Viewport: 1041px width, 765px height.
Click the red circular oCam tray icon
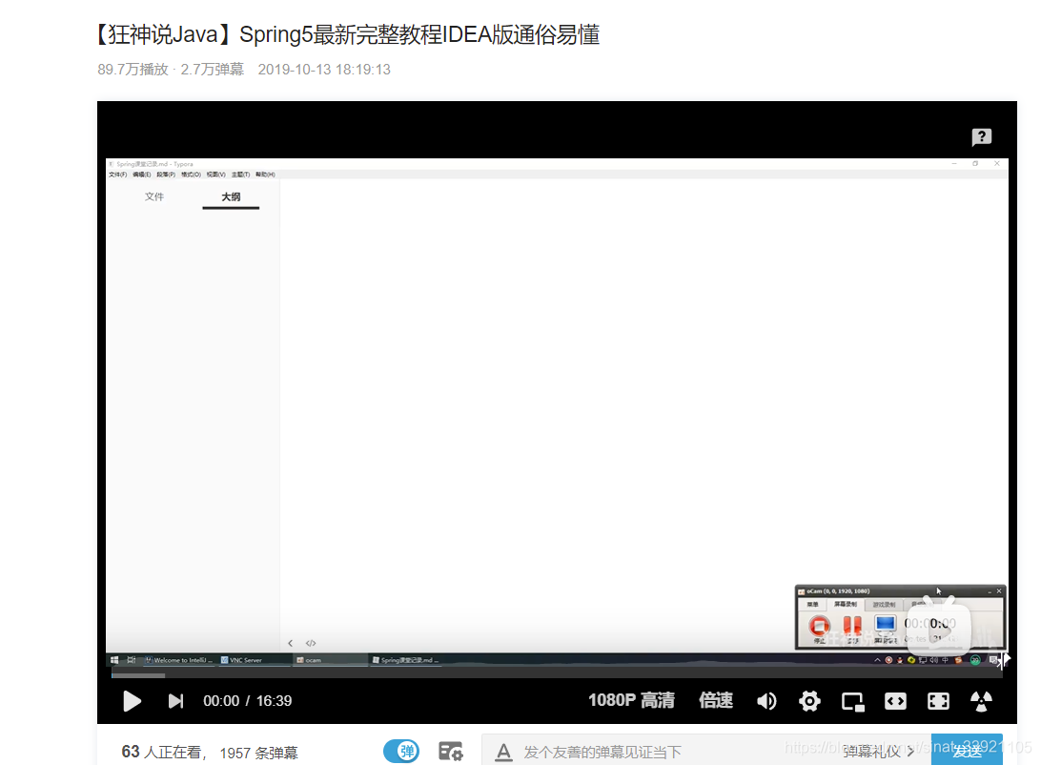coord(889,660)
